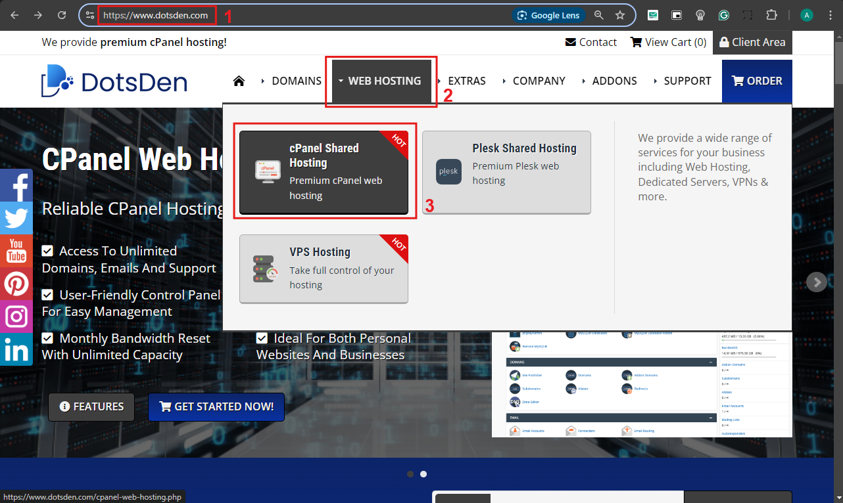Screen dimensions: 843x503
Task: Collapse the WEB HOSTING menu
Action: click(x=381, y=81)
